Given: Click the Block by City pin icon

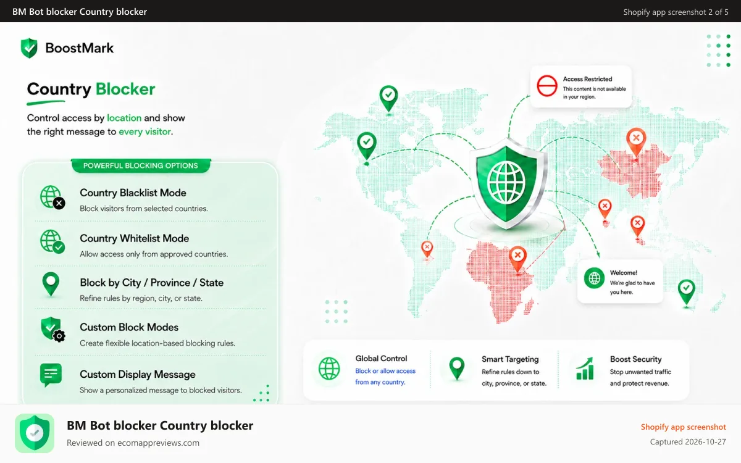Looking at the screenshot, I should (x=51, y=286).
